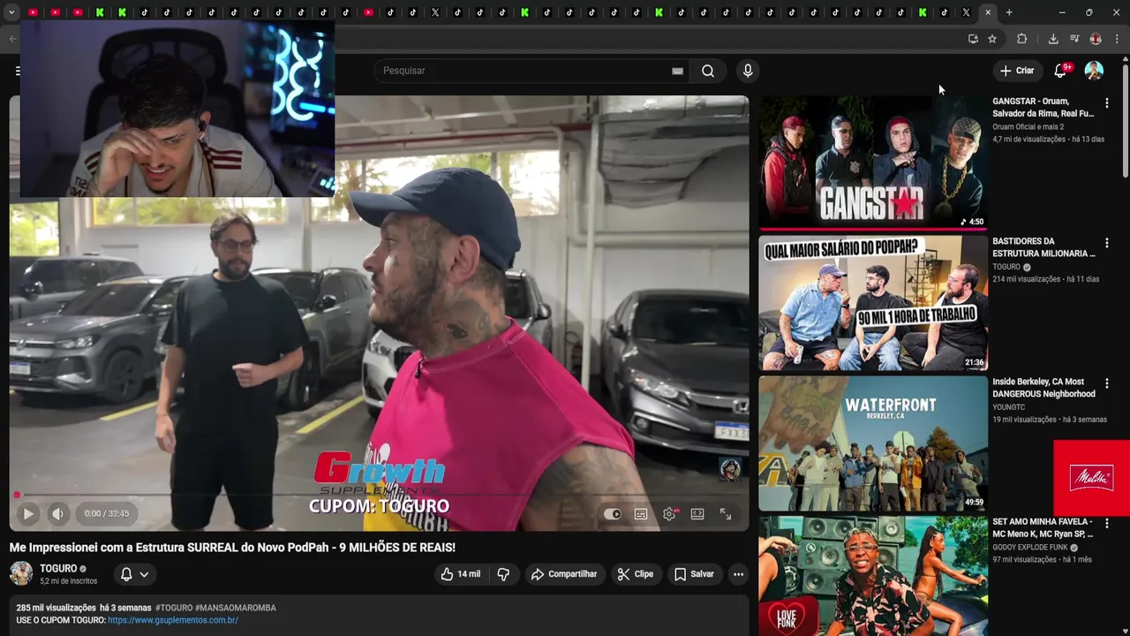Play the video with the play button

(28, 513)
